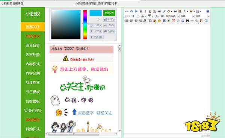Open the 内容分割 category

click(33, 73)
